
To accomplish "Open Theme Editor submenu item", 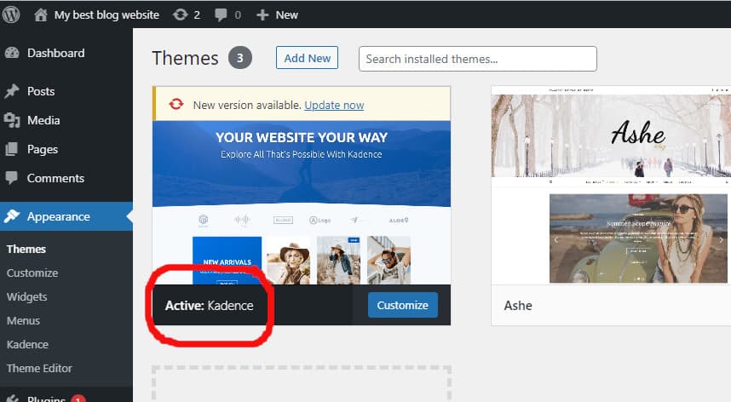I will [x=39, y=368].
